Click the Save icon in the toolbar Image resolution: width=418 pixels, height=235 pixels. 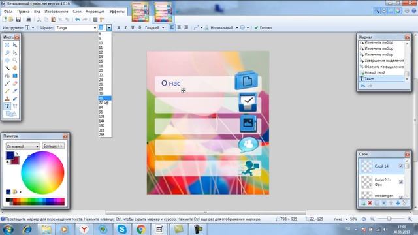point(18,20)
